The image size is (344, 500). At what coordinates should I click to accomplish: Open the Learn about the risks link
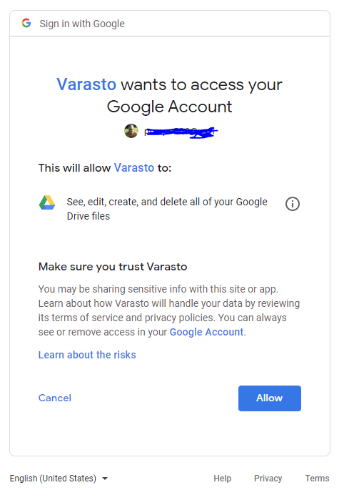[x=87, y=355]
